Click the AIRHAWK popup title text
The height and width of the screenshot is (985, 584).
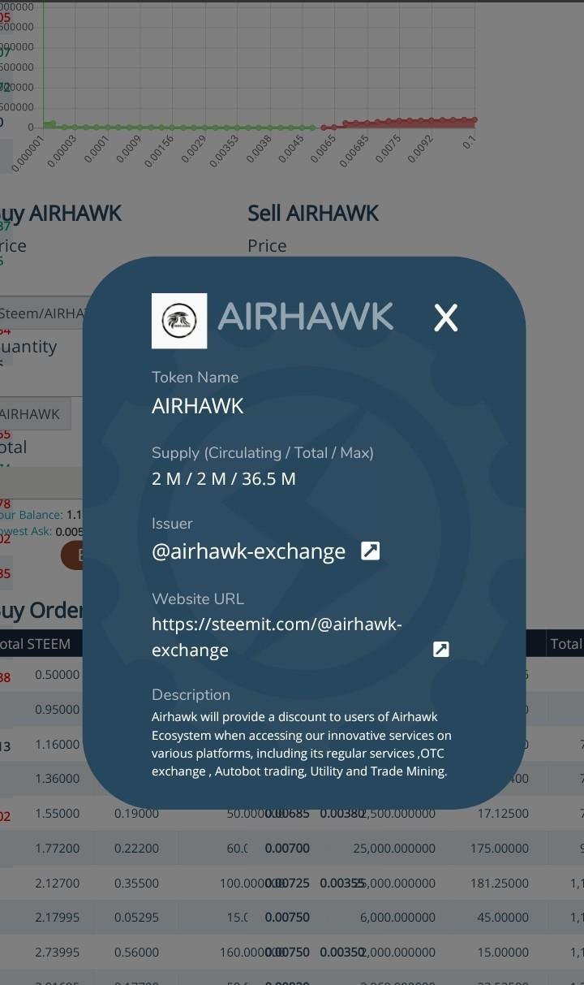click(306, 317)
